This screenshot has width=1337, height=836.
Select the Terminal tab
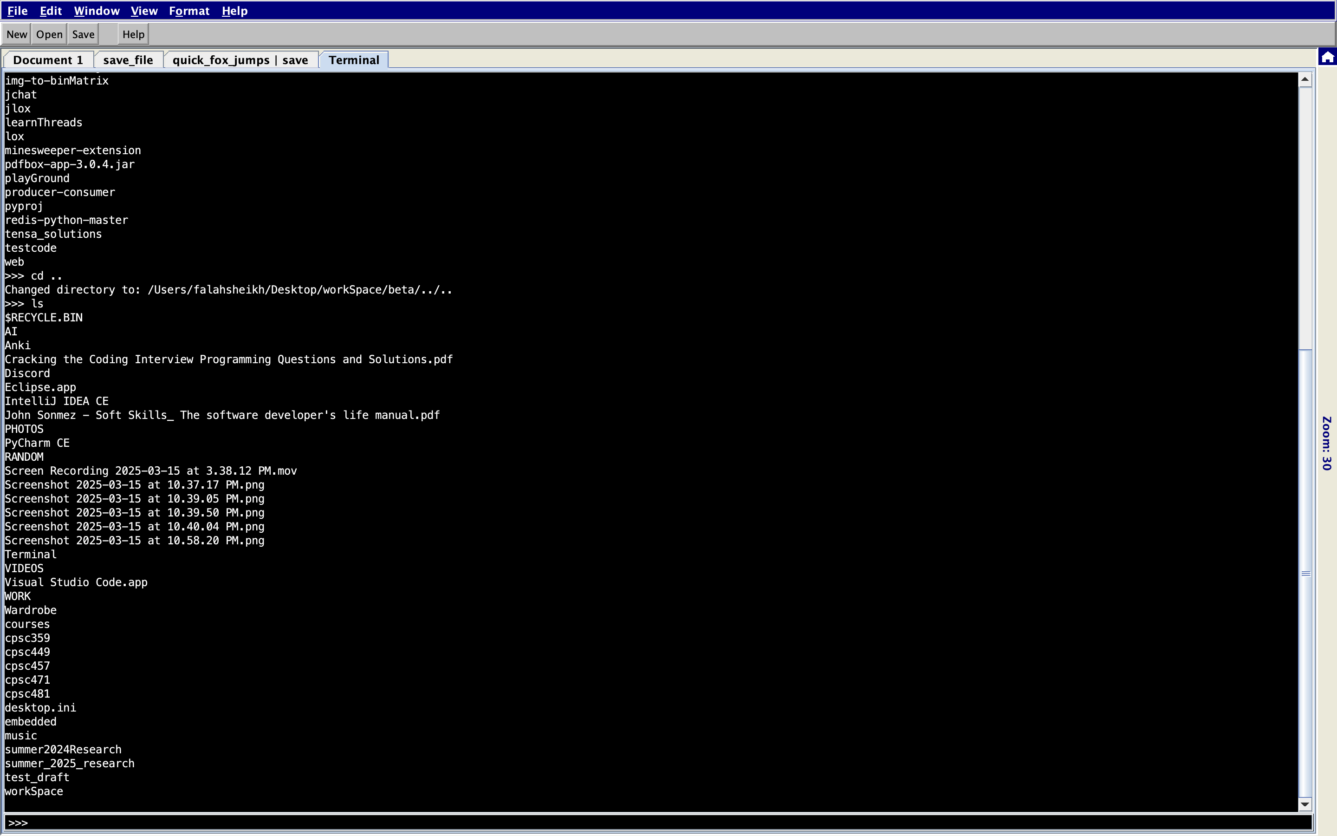coord(354,60)
